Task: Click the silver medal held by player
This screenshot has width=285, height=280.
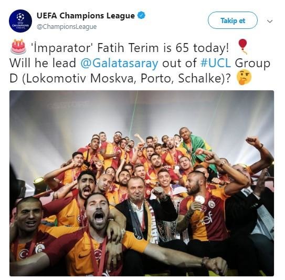Action: 200,200
